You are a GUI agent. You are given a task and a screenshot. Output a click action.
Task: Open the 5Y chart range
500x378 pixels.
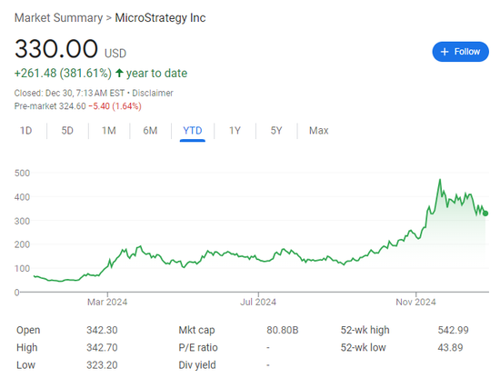(276, 131)
